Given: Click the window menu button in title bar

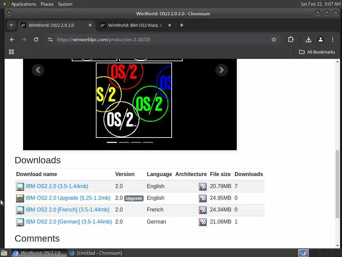Looking at the screenshot, I should (x=9, y=13).
